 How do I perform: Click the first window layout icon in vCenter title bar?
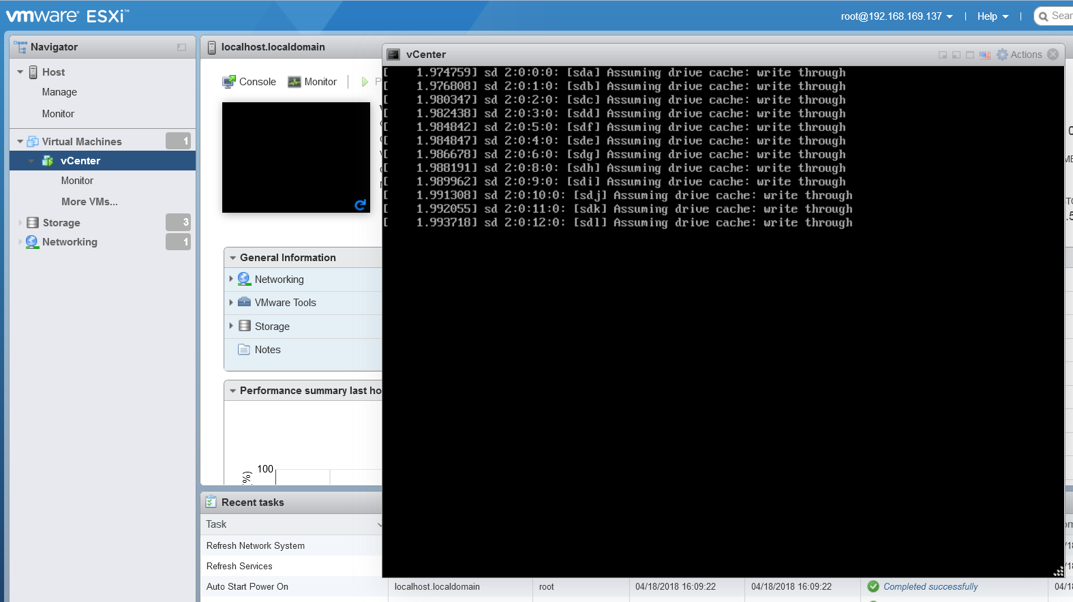(x=943, y=55)
